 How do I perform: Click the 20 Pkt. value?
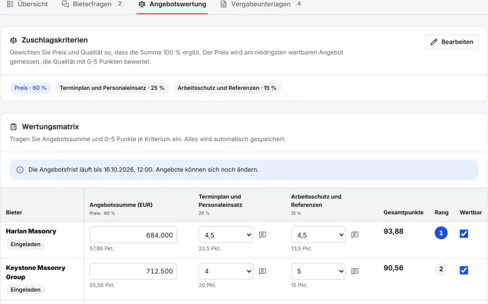pyautogui.click(x=207, y=285)
